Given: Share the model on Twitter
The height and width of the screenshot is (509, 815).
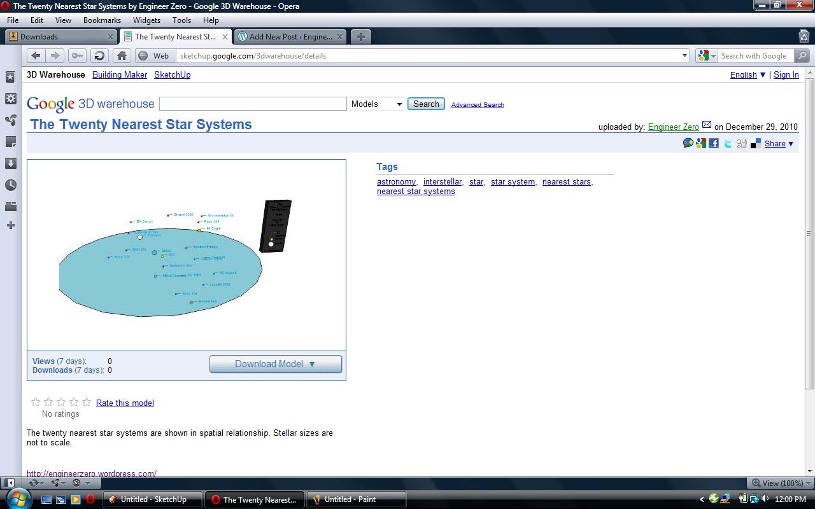Looking at the screenshot, I should tap(728, 144).
